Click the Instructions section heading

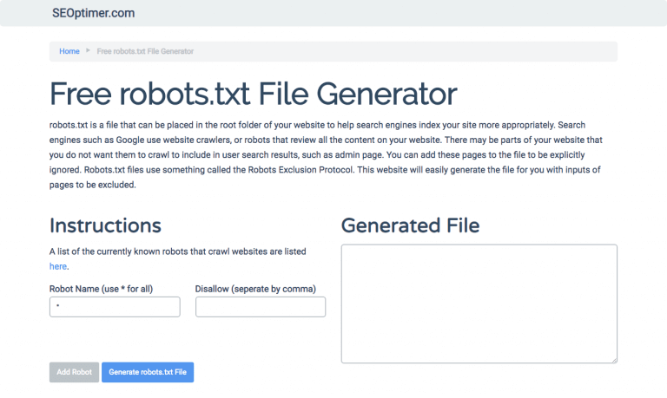click(x=105, y=225)
